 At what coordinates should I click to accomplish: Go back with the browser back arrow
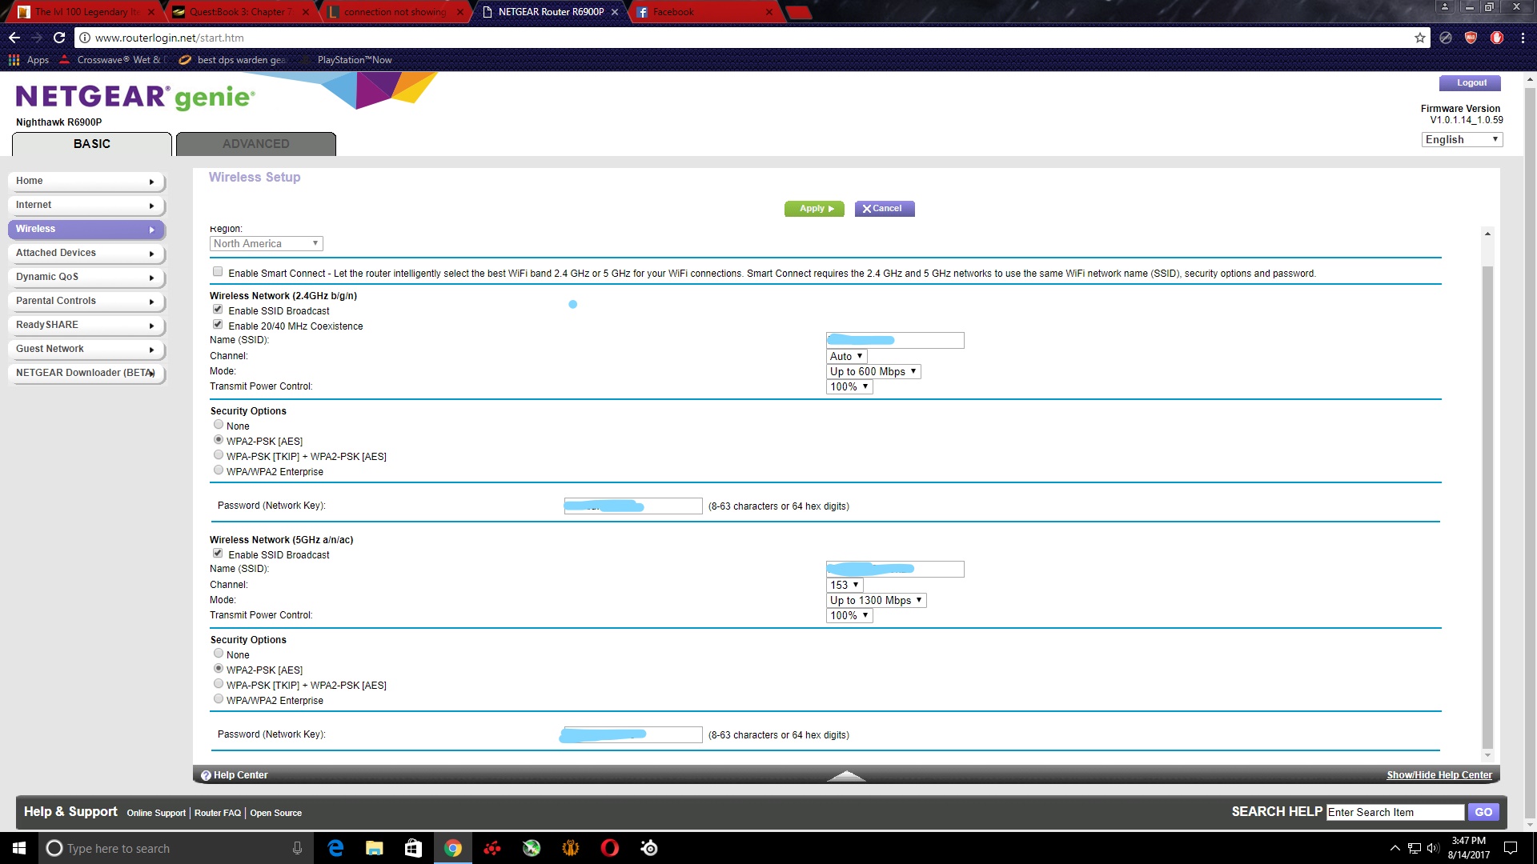(14, 38)
